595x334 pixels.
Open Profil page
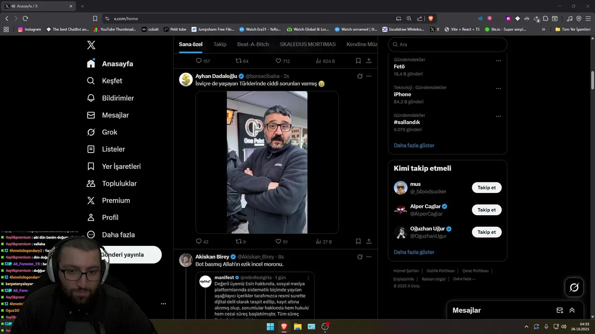tap(103, 218)
